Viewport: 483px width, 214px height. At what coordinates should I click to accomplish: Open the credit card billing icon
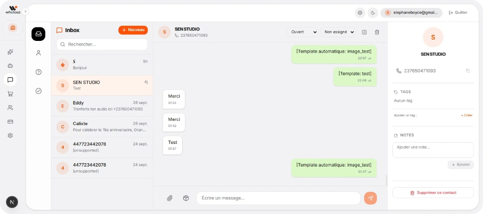10,122
